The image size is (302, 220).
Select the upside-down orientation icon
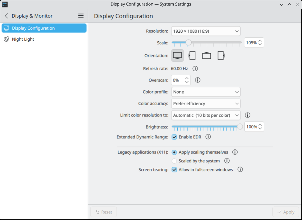[x=206, y=56]
